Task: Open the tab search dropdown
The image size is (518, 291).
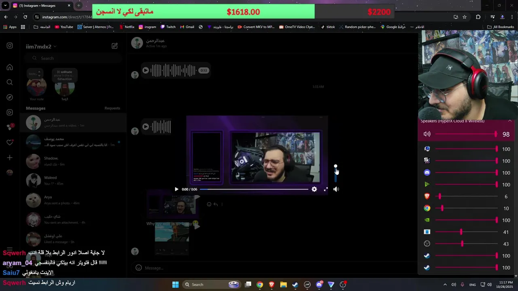Action: [x=5, y=6]
